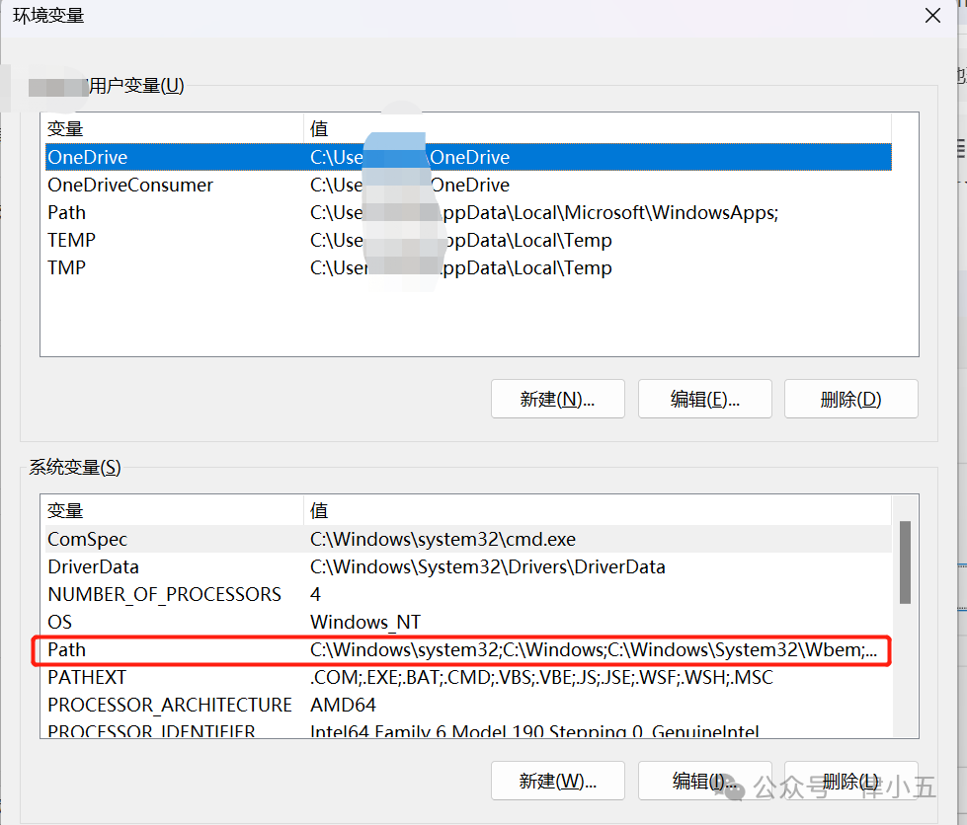Click the system variables 编辑(I)... button
Screen dimensions: 967x825
(705, 782)
